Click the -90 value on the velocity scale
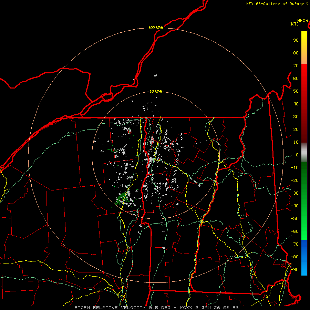This screenshot has width=310, height=310. point(294,270)
